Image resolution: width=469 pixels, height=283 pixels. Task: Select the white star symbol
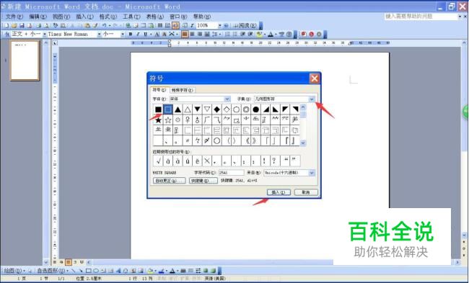[x=168, y=120]
